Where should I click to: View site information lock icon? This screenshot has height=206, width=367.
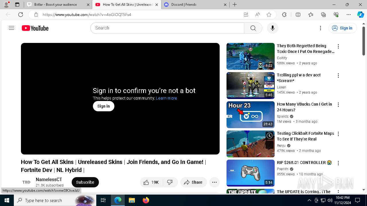point(36,15)
